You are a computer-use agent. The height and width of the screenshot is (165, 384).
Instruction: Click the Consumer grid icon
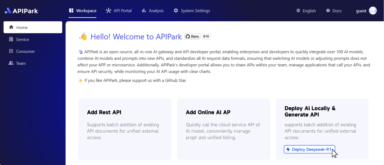pyautogui.click(x=11, y=51)
